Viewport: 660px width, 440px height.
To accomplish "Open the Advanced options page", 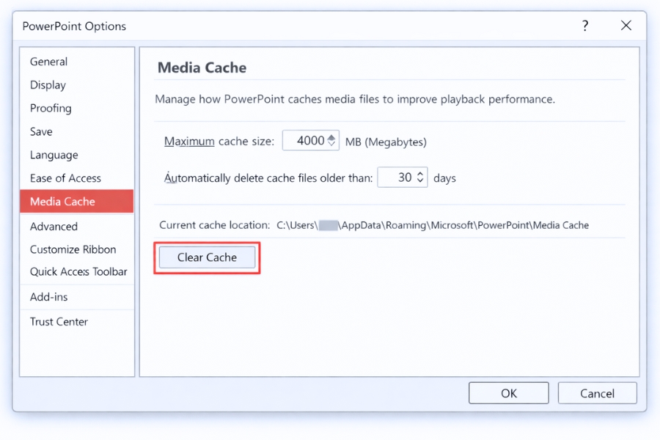I will pyautogui.click(x=54, y=227).
